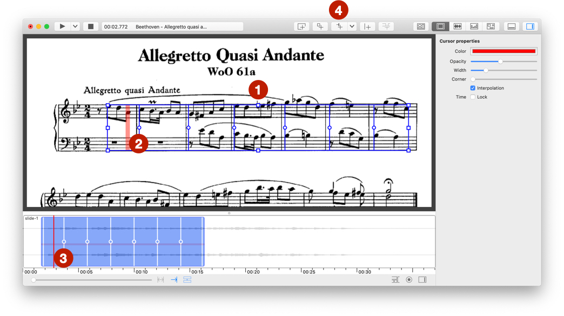Uncheck the Interpolation checkbox

click(473, 88)
